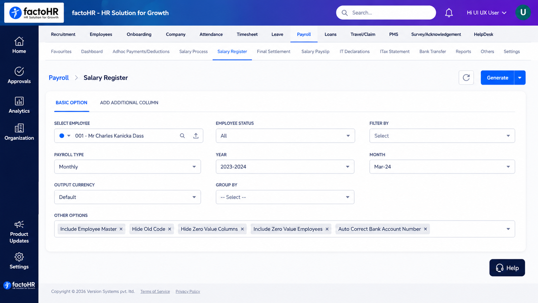Image resolution: width=538 pixels, height=303 pixels.
Task: Open the Settings gear in sidebar
Action: 19,257
